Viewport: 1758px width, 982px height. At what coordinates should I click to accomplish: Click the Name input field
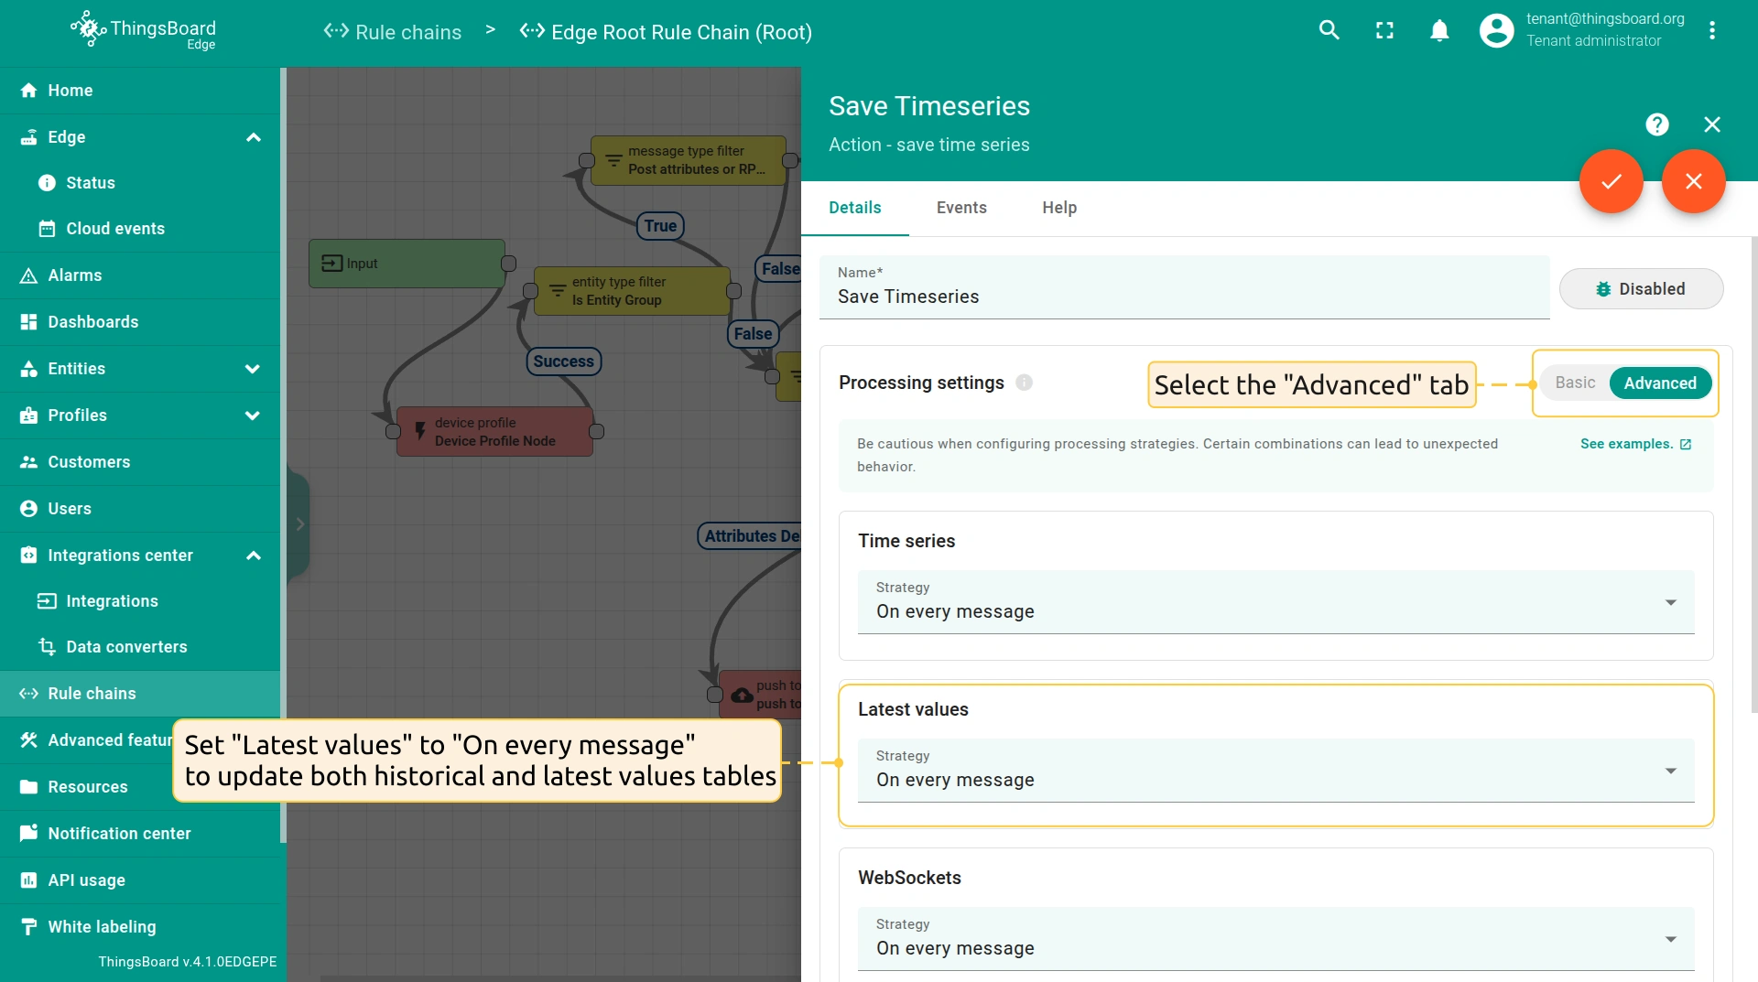click(1184, 297)
